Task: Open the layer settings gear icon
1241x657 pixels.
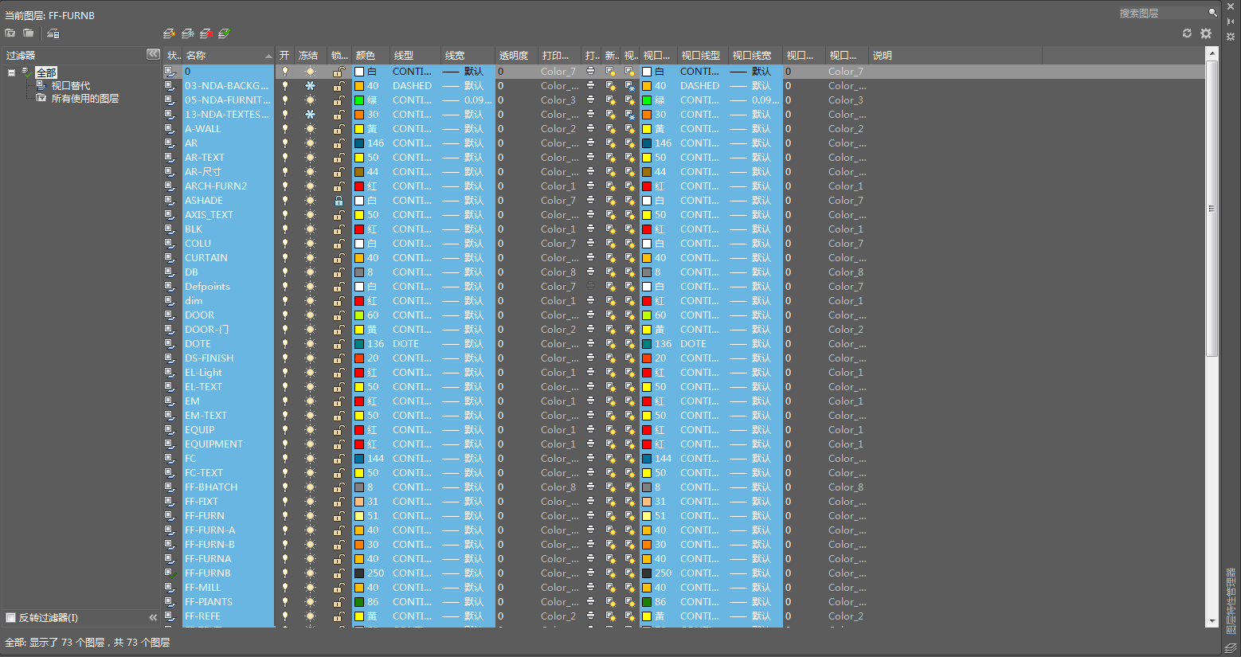Action: (x=1206, y=33)
